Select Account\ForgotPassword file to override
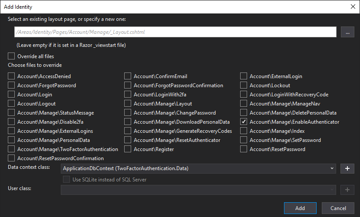 (11, 85)
